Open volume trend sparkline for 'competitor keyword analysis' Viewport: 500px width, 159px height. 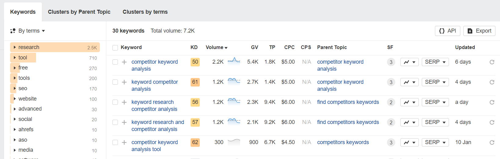(234, 61)
